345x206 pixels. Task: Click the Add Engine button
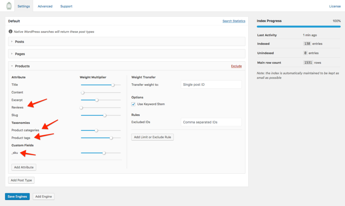pos(44,196)
